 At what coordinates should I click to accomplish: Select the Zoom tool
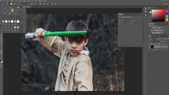click(x=1, y=54)
